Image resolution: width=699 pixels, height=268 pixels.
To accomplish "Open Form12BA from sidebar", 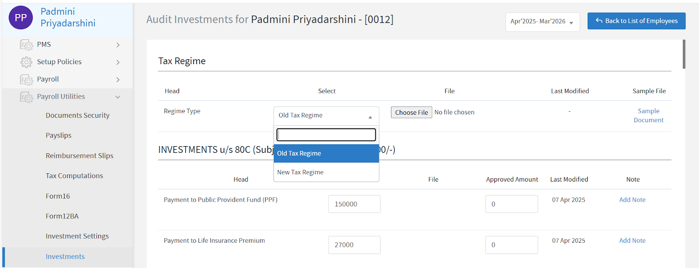I will 62,216.
